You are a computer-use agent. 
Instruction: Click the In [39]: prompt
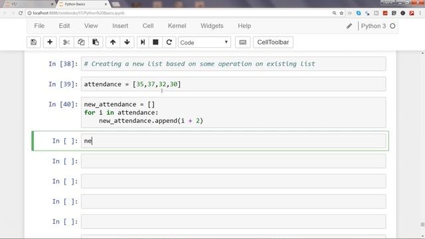(63, 84)
